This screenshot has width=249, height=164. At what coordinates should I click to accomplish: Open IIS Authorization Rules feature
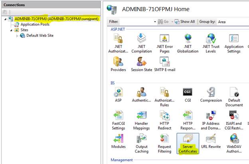pyautogui.click(x=164, y=97)
